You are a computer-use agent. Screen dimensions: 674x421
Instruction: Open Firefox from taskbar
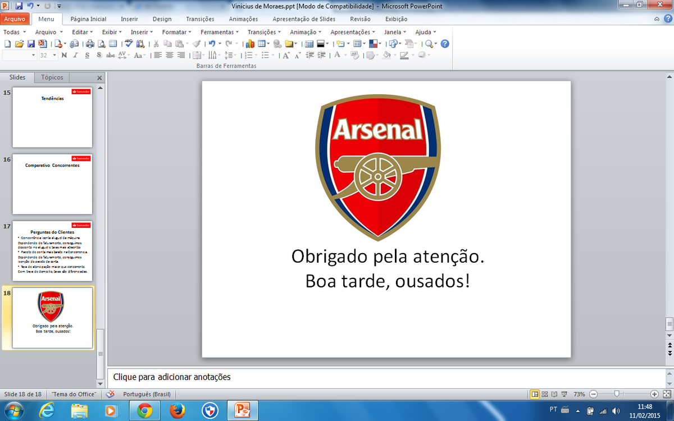(177, 411)
